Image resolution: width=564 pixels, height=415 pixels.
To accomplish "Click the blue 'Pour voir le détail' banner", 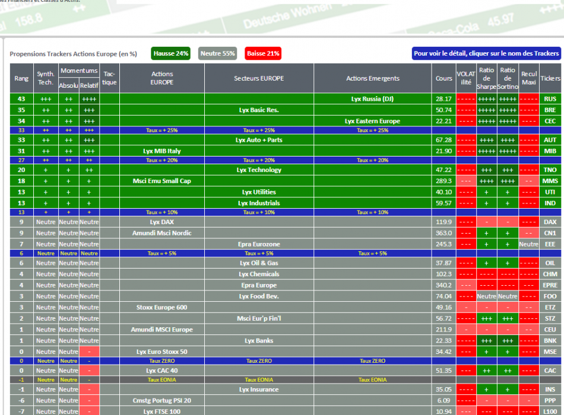I will click(486, 53).
